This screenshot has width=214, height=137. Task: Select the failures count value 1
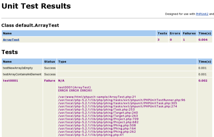[x=184, y=40]
